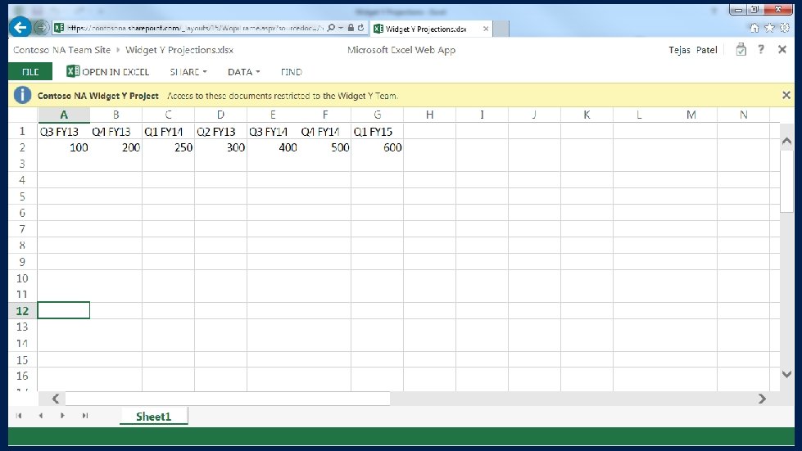This screenshot has height=451, width=802.
Task: Switch to the Sheet1 tab
Action: pyautogui.click(x=153, y=417)
